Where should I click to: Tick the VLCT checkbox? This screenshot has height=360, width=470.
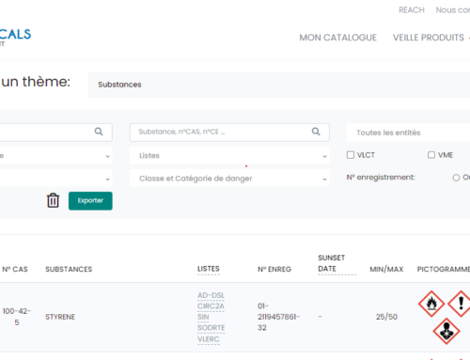pyautogui.click(x=351, y=155)
